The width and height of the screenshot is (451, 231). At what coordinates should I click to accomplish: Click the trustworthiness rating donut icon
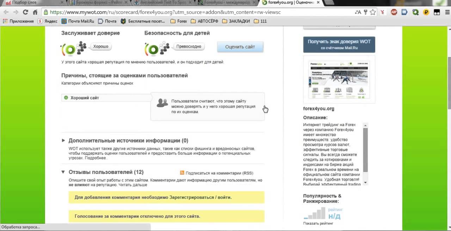coord(70,49)
